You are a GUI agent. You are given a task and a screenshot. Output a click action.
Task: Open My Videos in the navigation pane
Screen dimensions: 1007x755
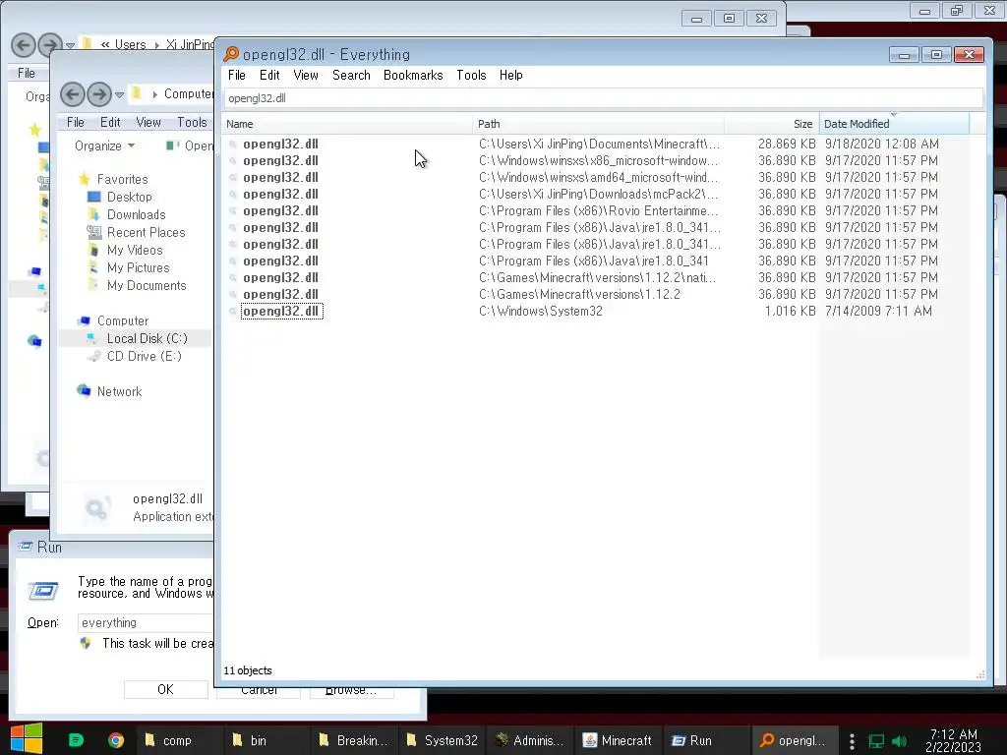[x=135, y=250]
